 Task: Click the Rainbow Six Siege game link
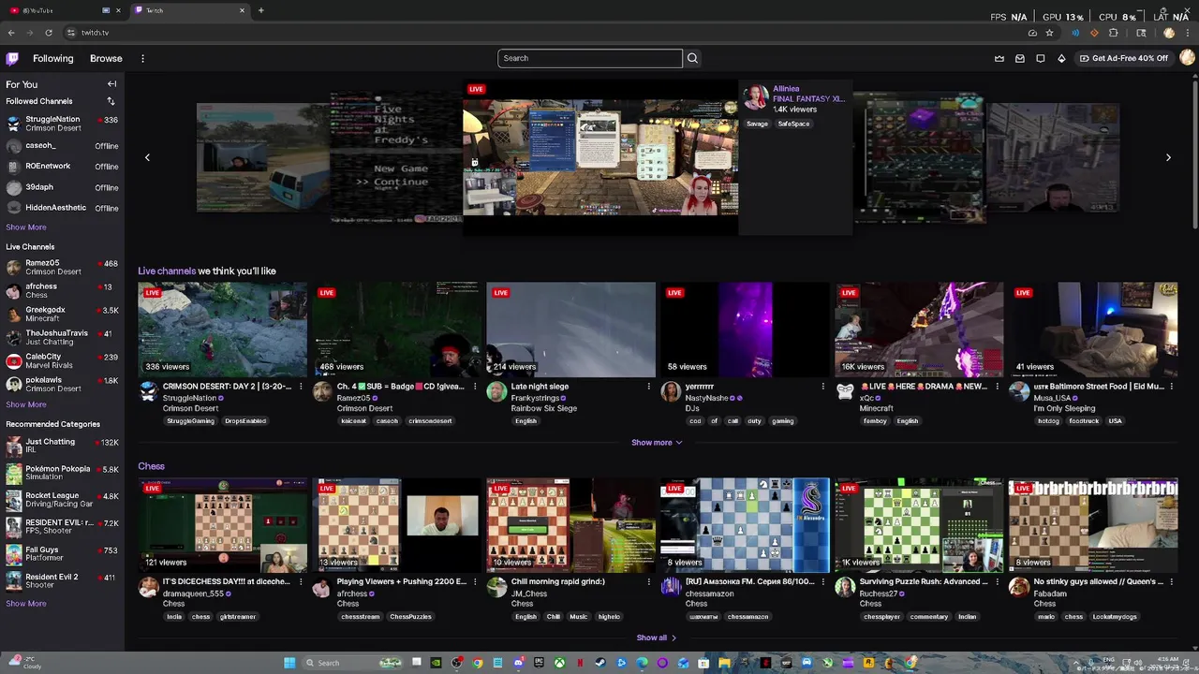pos(544,408)
